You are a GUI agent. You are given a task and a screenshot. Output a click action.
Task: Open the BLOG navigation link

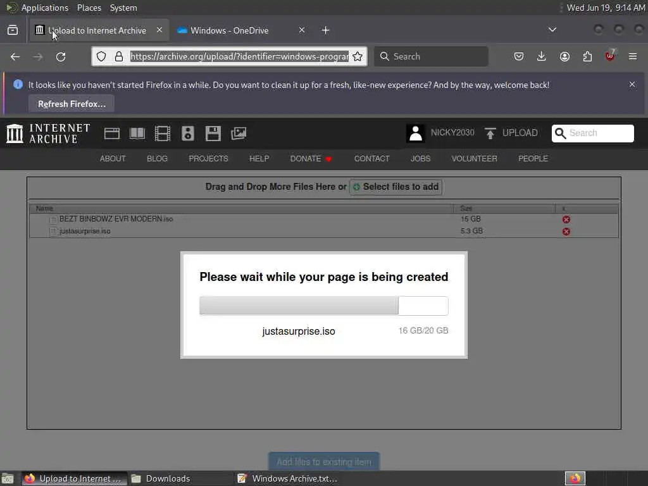[x=157, y=159]
